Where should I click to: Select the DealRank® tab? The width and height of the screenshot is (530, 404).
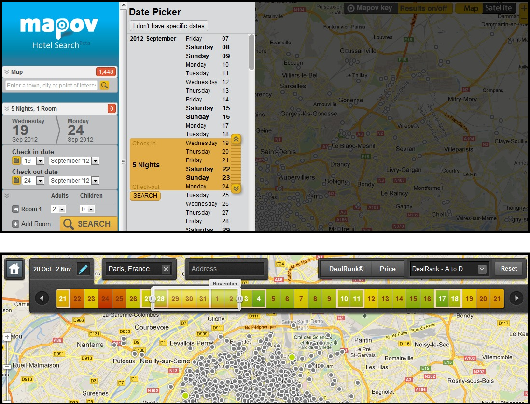pyautogui.click(x=346, y=269)
